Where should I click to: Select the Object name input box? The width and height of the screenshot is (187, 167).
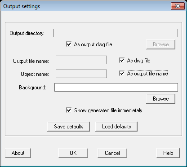pyautogui.click(x=81, y=74)
